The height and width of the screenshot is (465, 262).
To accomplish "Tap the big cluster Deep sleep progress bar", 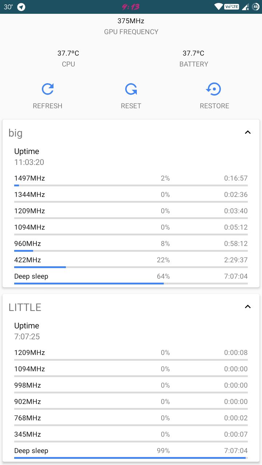I will point(131,283).
